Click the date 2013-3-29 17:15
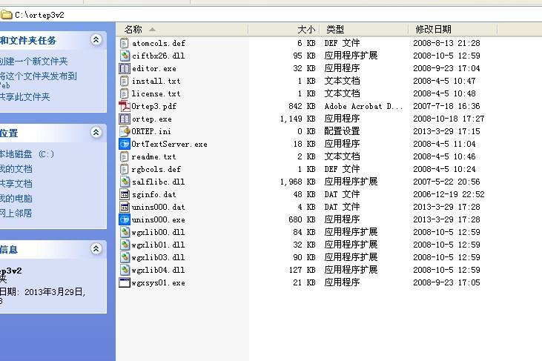 446,131
